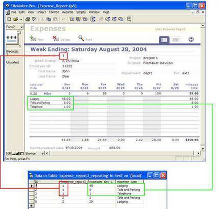Click the mileage total 37.68

pos(194,93)
